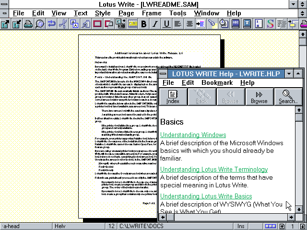
Task: Click the clock date and time icon
Action: [224, 24]
